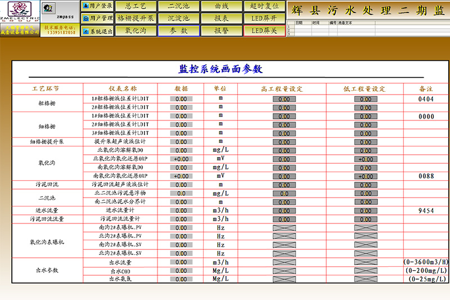
Task: Click the zmpass user avatar icon
Action: 48,8
